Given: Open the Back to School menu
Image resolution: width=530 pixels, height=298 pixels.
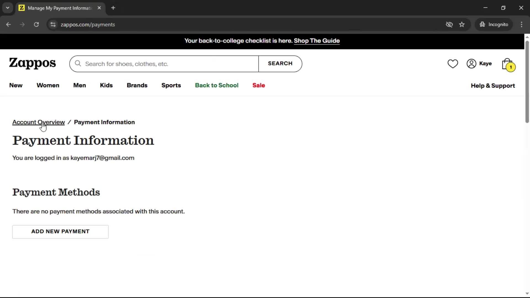Looking at the screenshot, I should pyautogui.click(x=217, y=86).
